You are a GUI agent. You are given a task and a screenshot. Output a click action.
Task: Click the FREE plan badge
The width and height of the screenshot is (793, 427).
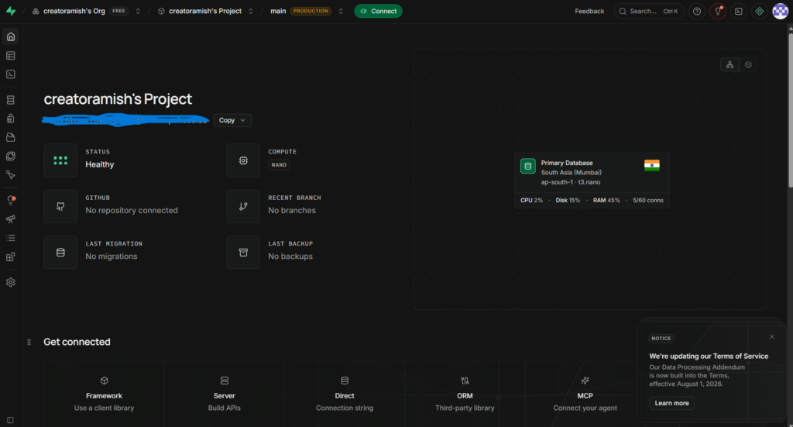pos(118,11)
